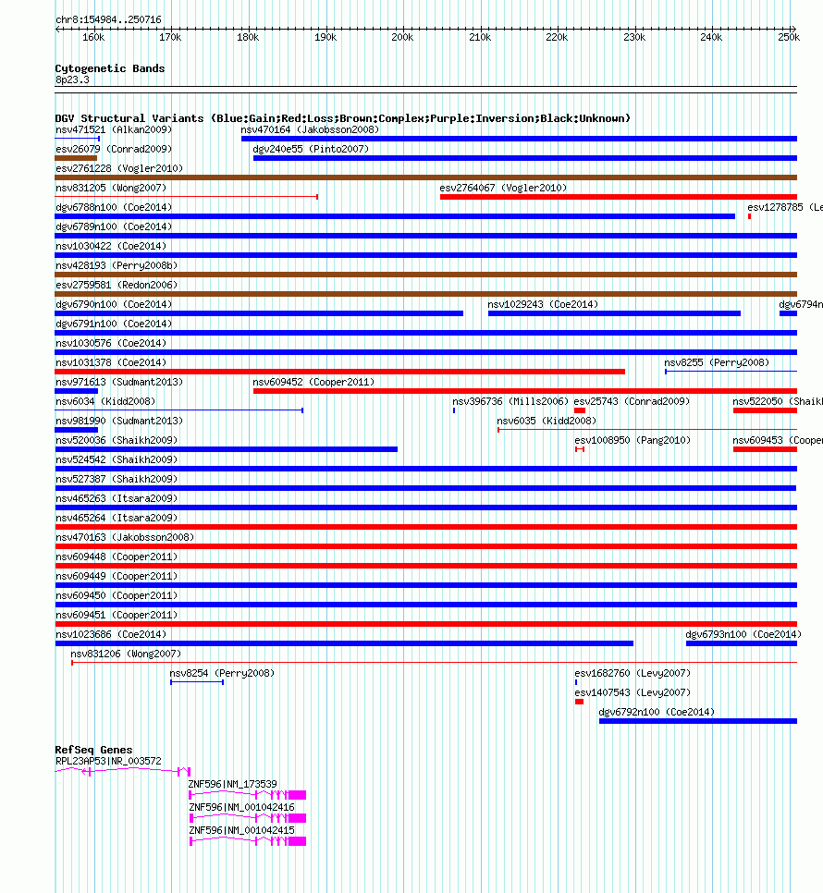This screenshot has height=893, width=823.
Task: Click the nsv471521 (Alkan2009) variant label
Action: [114, 129]
